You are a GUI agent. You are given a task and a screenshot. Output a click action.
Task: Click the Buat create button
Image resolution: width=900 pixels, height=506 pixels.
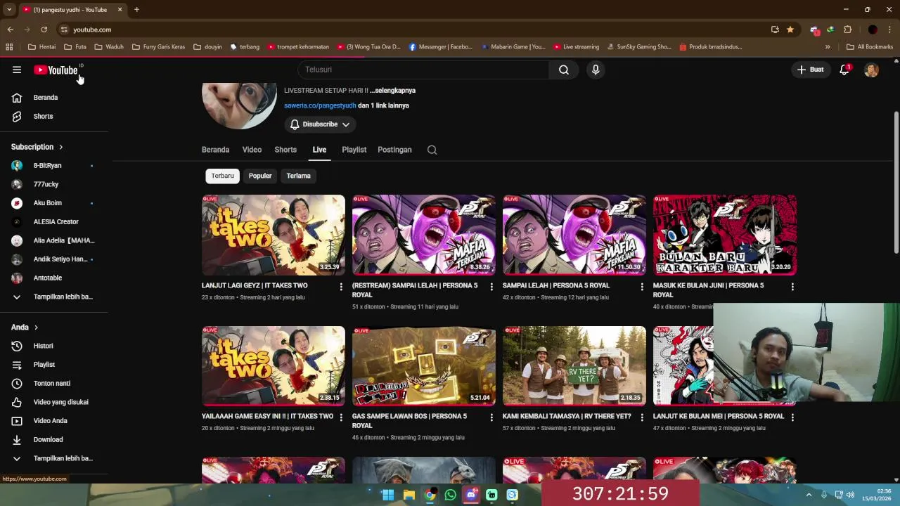(x=810, y=70)
